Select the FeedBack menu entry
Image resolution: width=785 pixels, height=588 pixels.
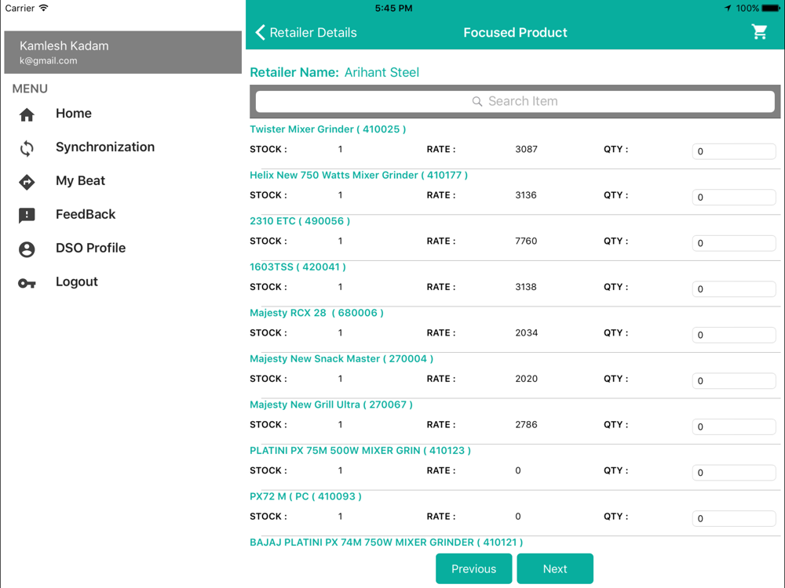pyautogui.click(x=85, y=215)
